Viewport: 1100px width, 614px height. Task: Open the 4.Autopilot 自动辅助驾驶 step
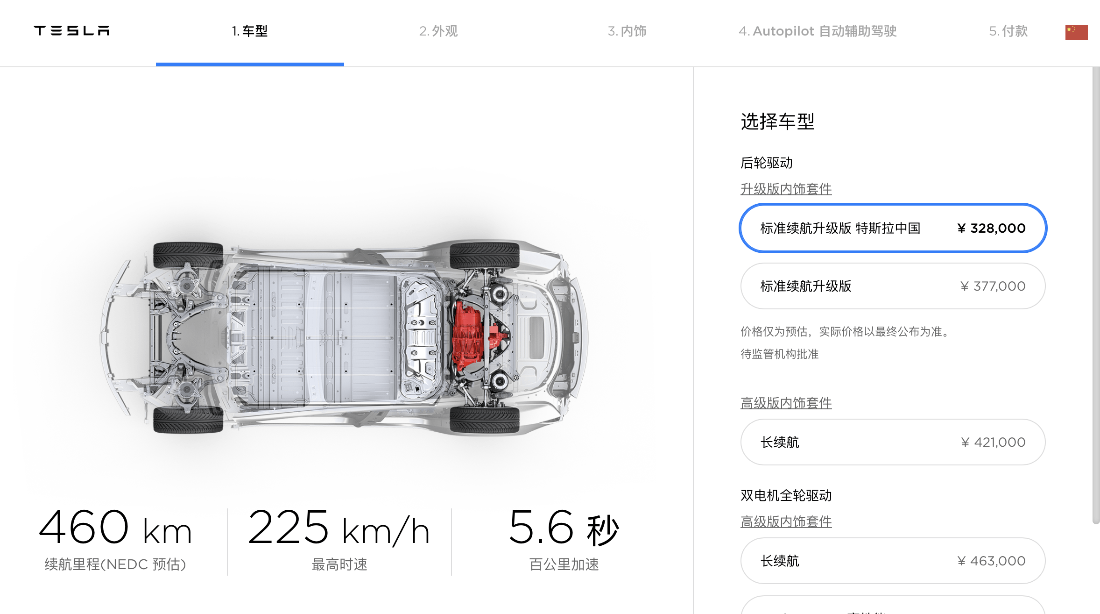tap(817, 31)
